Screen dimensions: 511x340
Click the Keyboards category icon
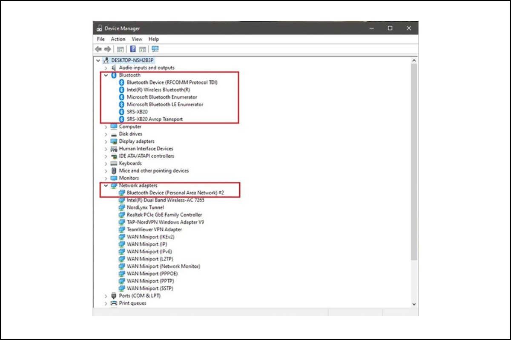pyautogui.click(x=114, y=163)
